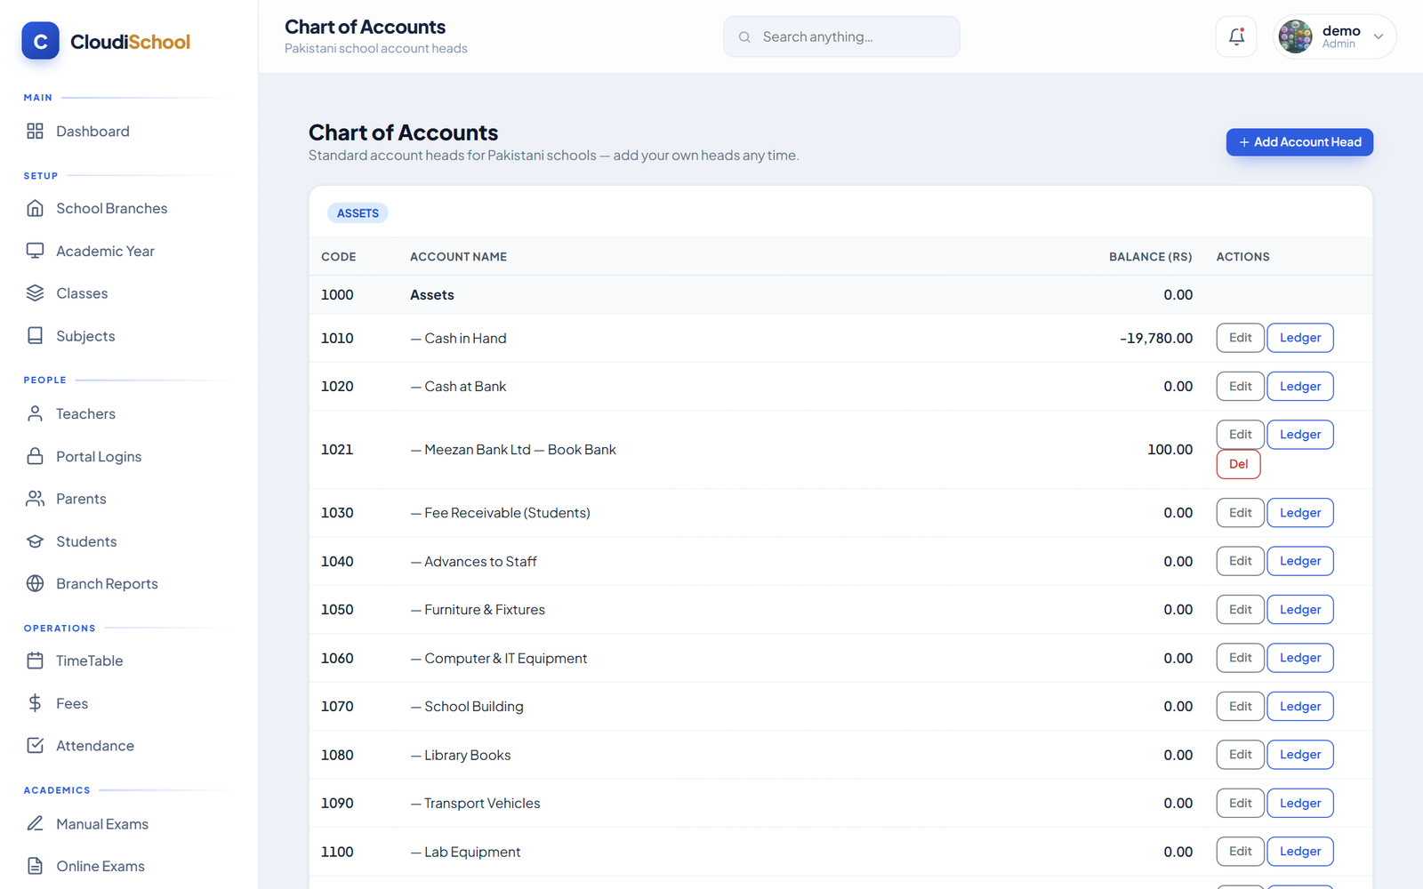This screenshot has height=889, width=1423.
Task: Edit the School Building account
Action: (1240, 707)
